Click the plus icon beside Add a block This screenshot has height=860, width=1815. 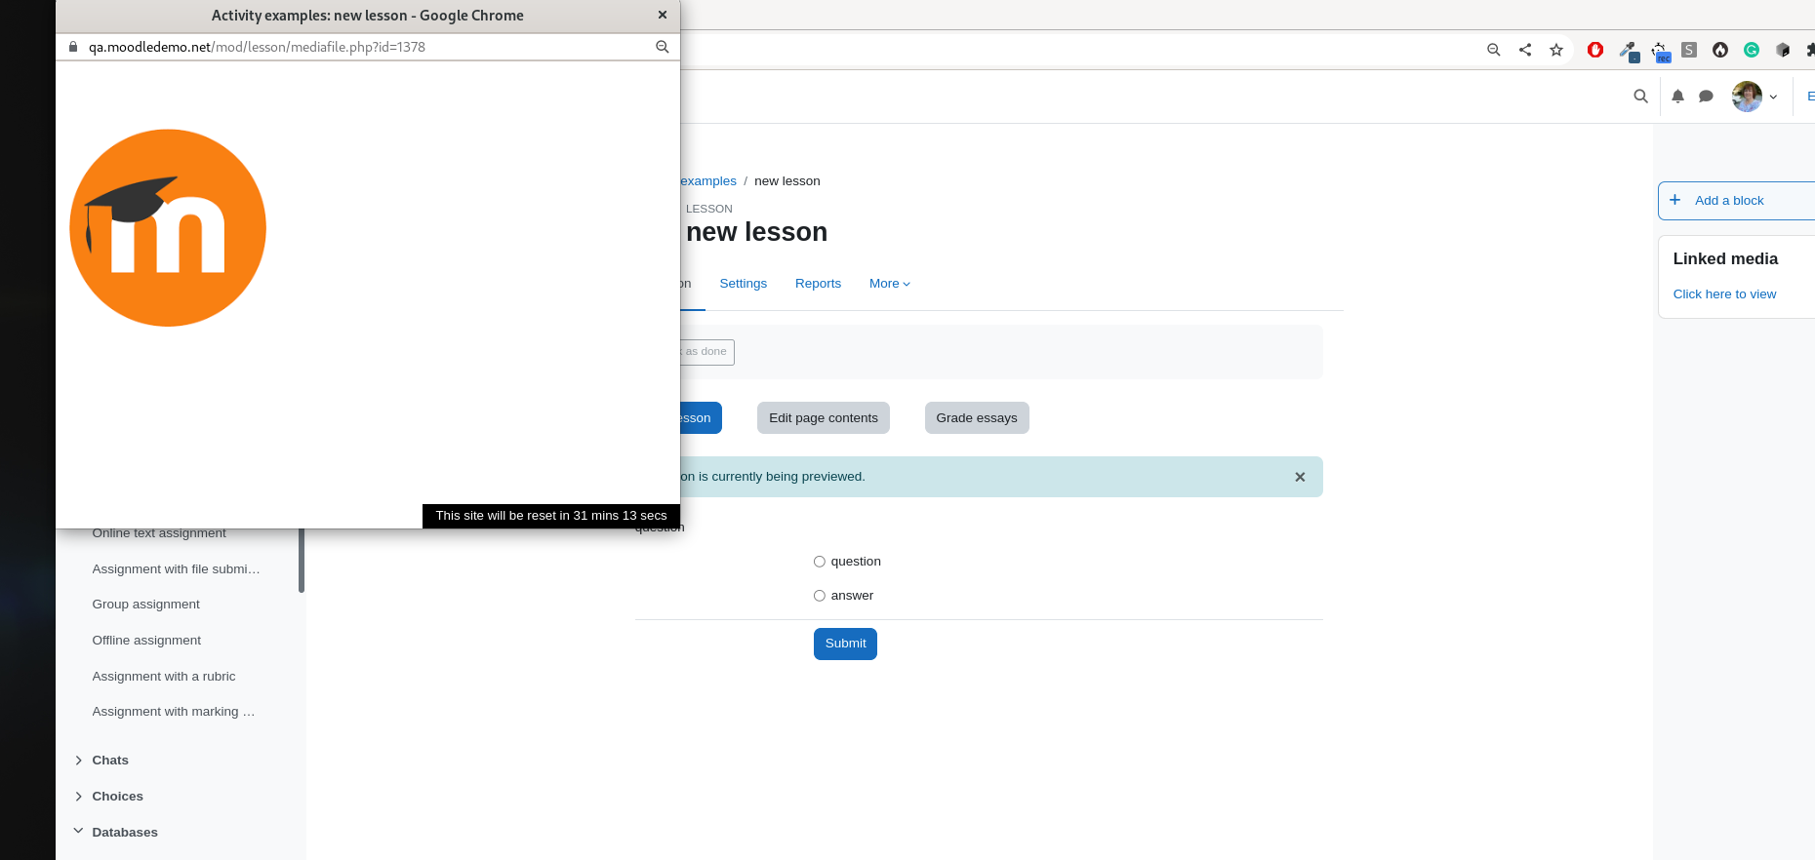coord(1675,200)
